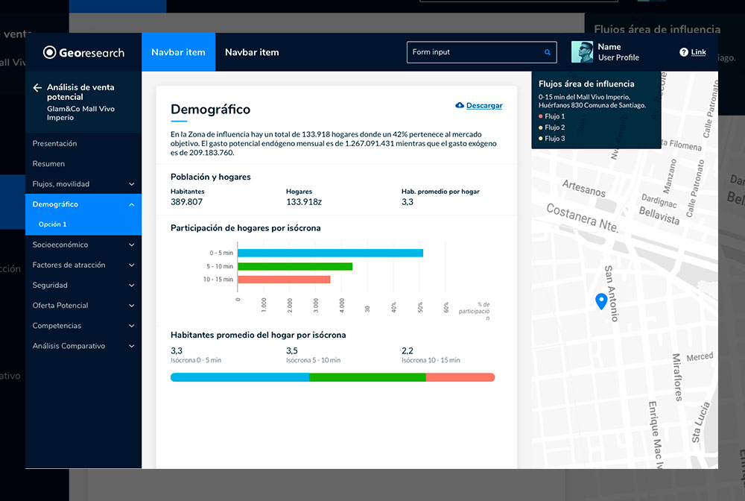Image resolution: width=745 pixels, height=501 pixels.
Task: Click Habitantes promedio del hogar por isócrona heading
Action: tap(258, 335)
